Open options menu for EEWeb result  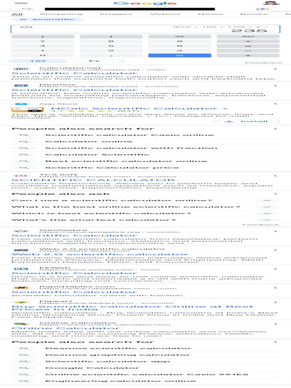pyautogui.click(x=275, y=269)
